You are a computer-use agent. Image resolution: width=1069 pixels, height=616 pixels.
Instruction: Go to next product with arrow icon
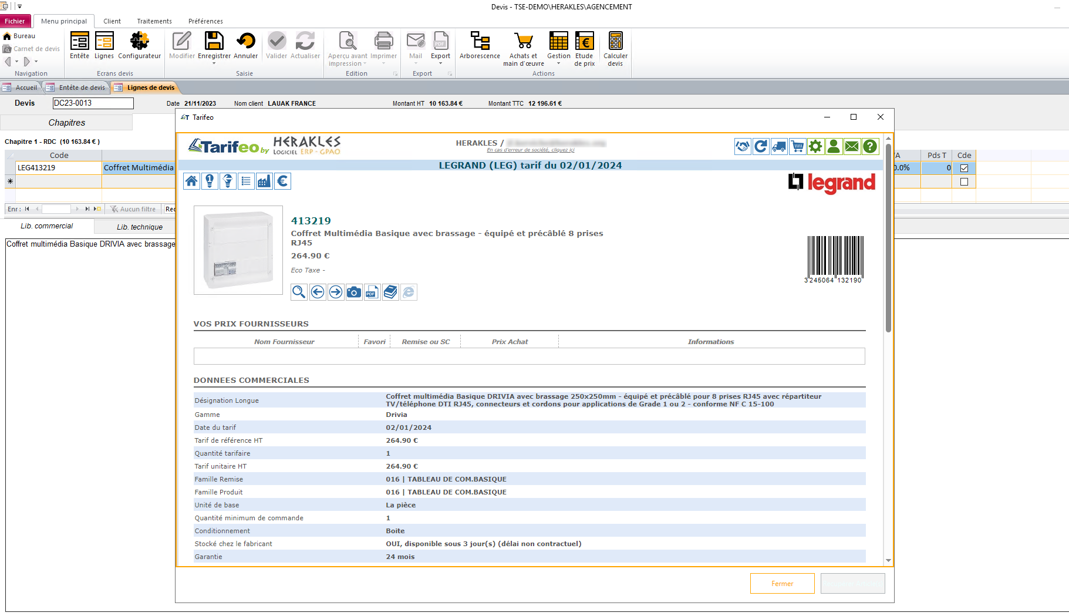(336, 292)
